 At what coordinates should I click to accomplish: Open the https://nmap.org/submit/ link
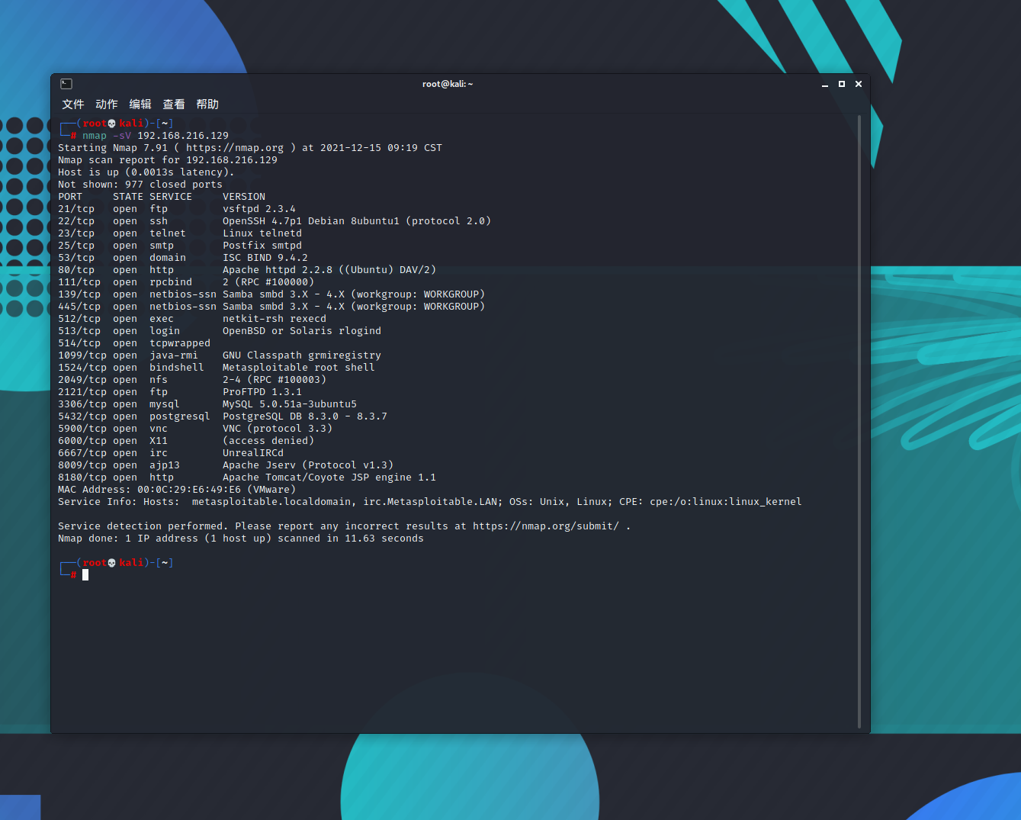pyautogui.click(x=546, y=526)
